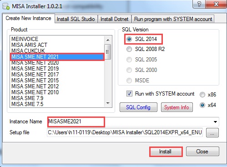Select the SQL 2005 radio button

(x=129, y=60)
